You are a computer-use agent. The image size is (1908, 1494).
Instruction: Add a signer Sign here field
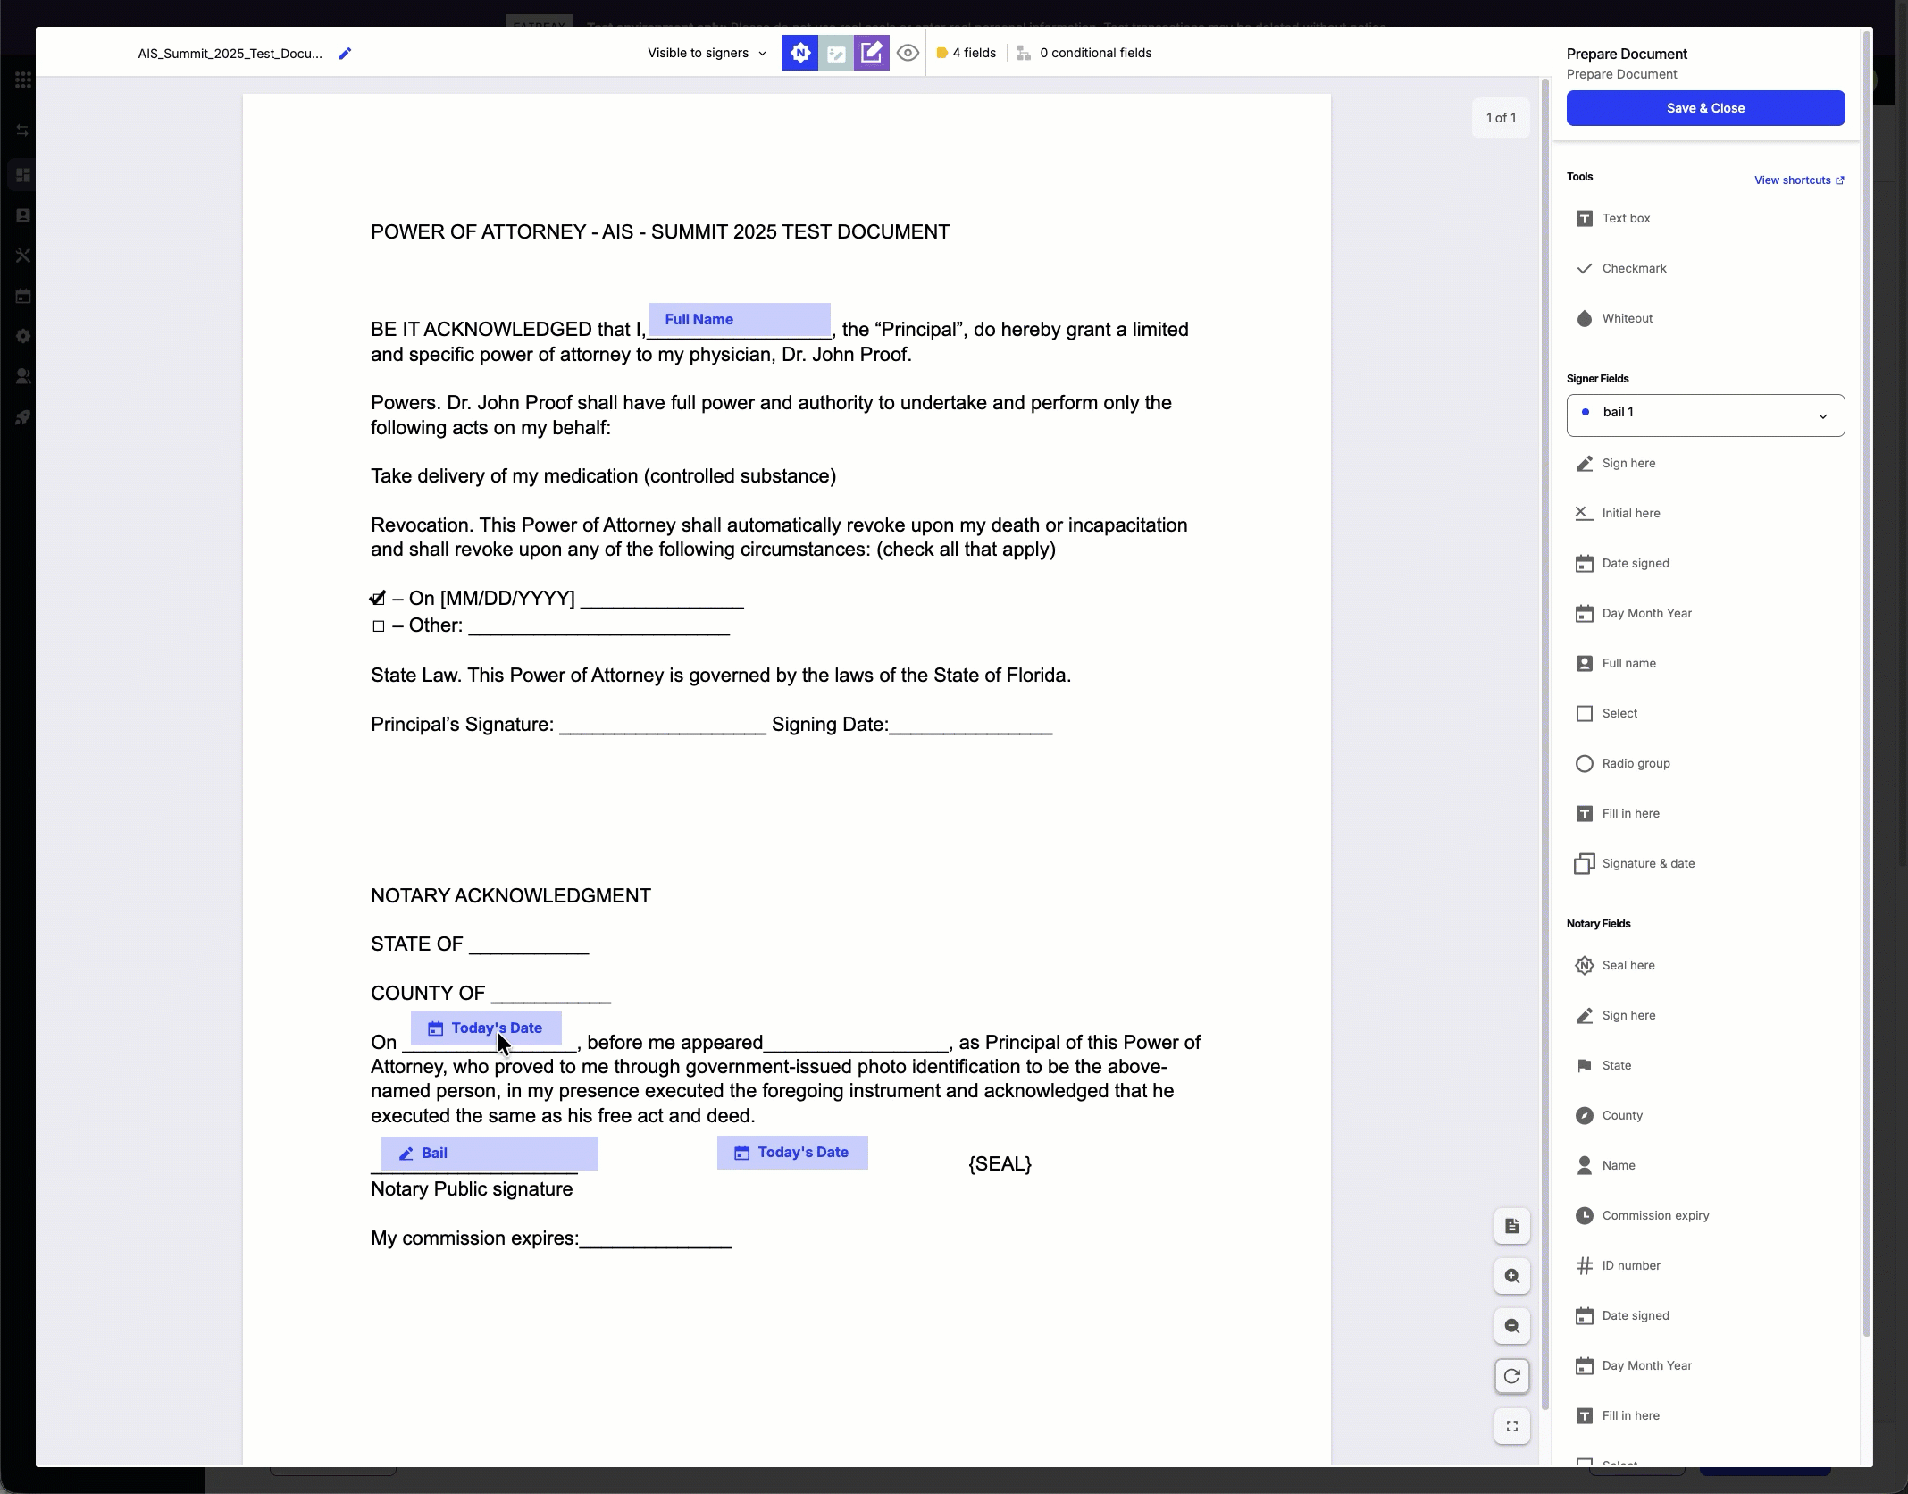pyautogui.click(x=1705, y=463)
